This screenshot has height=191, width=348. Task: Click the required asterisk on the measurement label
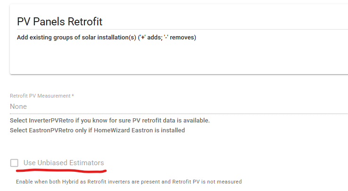(73, 96)
